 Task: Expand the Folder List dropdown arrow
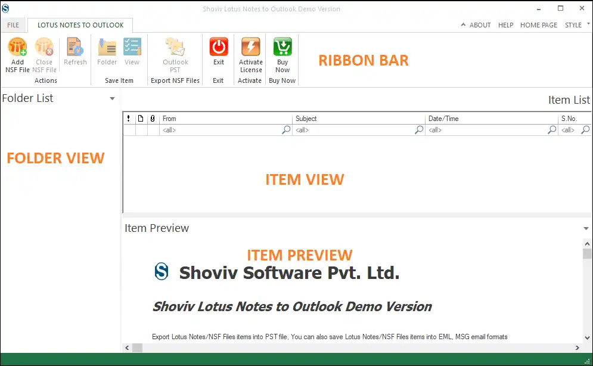coord(112,99)
